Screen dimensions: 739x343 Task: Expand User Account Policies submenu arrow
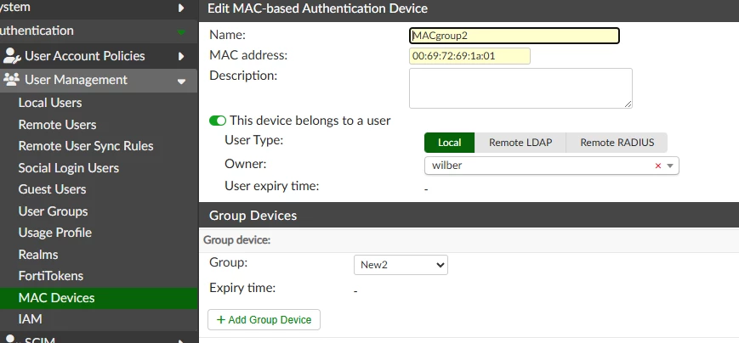tap(181, 56)
